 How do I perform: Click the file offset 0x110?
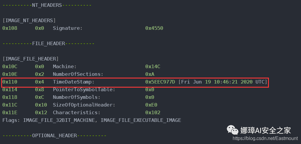click(10, 82)
